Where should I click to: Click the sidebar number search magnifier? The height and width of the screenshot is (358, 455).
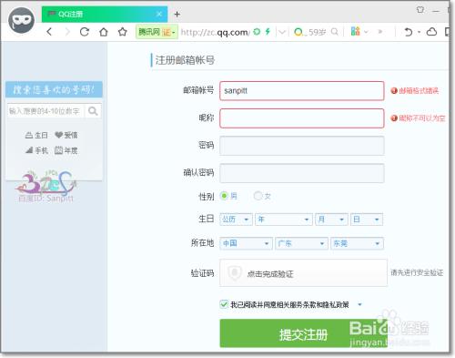pos(93,111)
